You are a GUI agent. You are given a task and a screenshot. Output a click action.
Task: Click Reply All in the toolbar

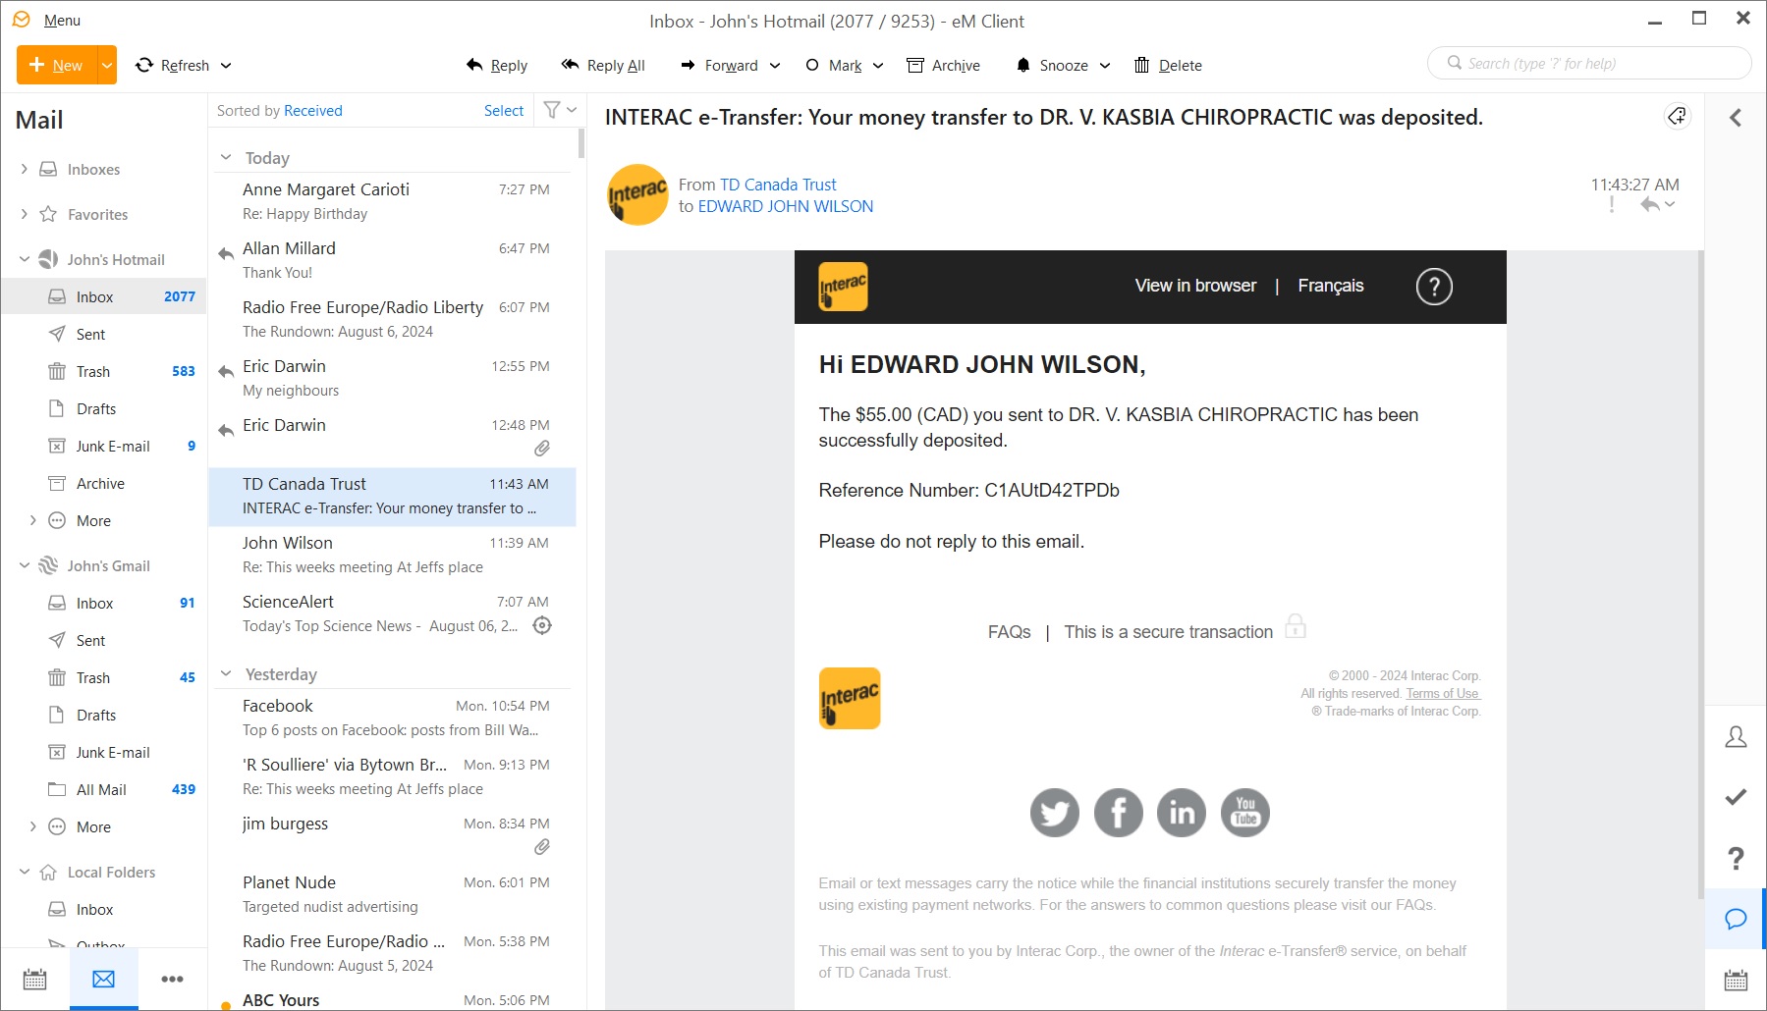pyautogui.click(x=603, y=65)
